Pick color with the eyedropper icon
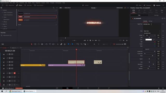166x93 pixels. click(154, 40)
